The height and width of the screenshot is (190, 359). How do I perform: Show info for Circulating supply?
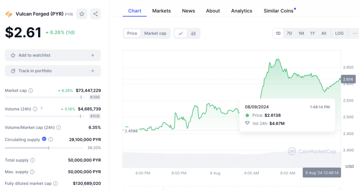pos(51,140)
